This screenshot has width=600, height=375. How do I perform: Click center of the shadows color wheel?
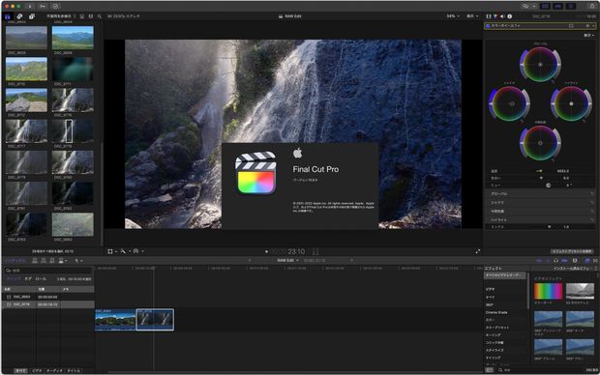point(512,103)
